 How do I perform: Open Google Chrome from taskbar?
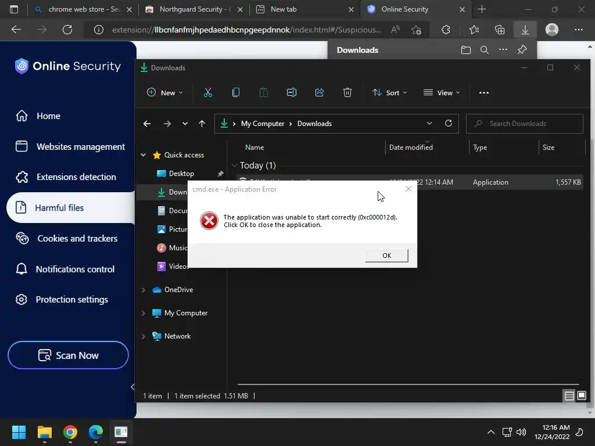pyautogui.click(x=70, y=432)
